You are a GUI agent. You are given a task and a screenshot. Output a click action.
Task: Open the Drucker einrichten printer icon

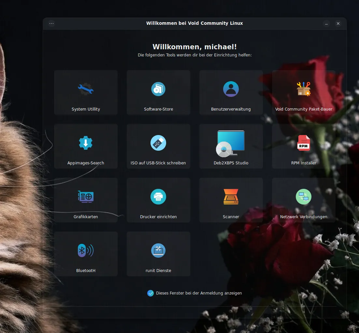tap(158, 197)
